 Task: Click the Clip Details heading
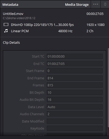pos(11,43)
